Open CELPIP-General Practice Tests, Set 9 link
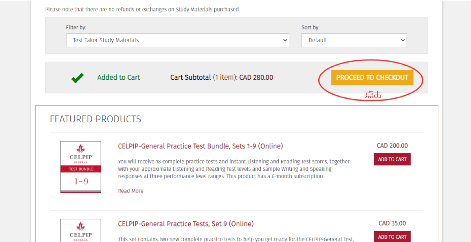This screenshot has width=471, height=242. point(186,224)
